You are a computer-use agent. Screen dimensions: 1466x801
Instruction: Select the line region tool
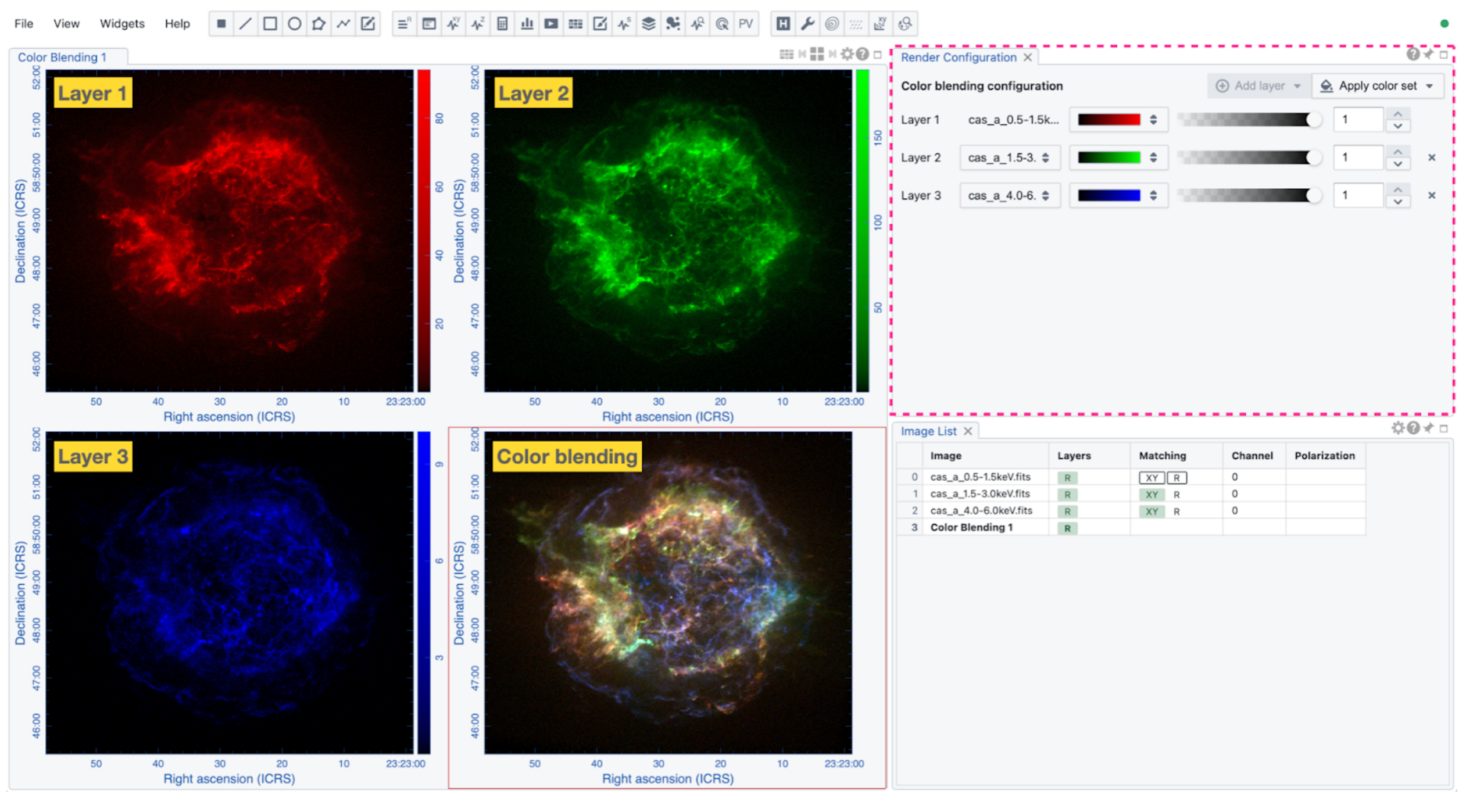[x=245, y=24]
